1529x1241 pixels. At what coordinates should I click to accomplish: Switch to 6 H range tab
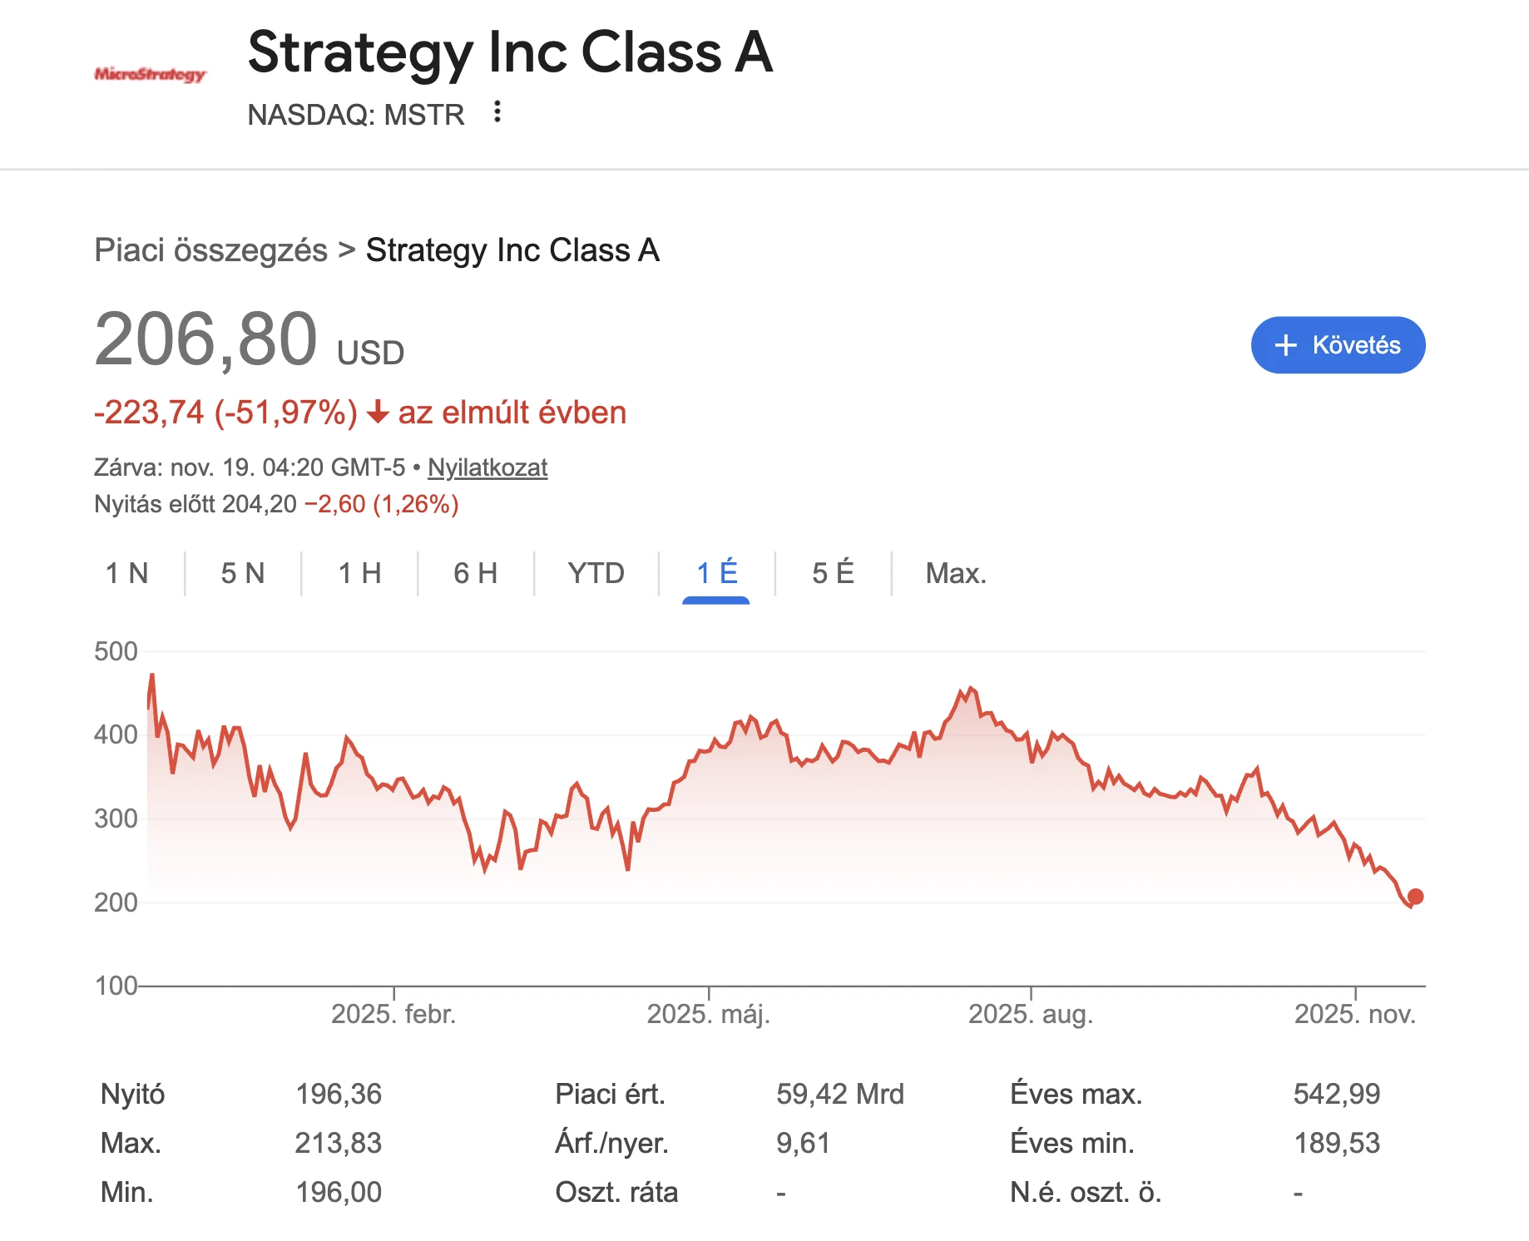coord(475,573)
